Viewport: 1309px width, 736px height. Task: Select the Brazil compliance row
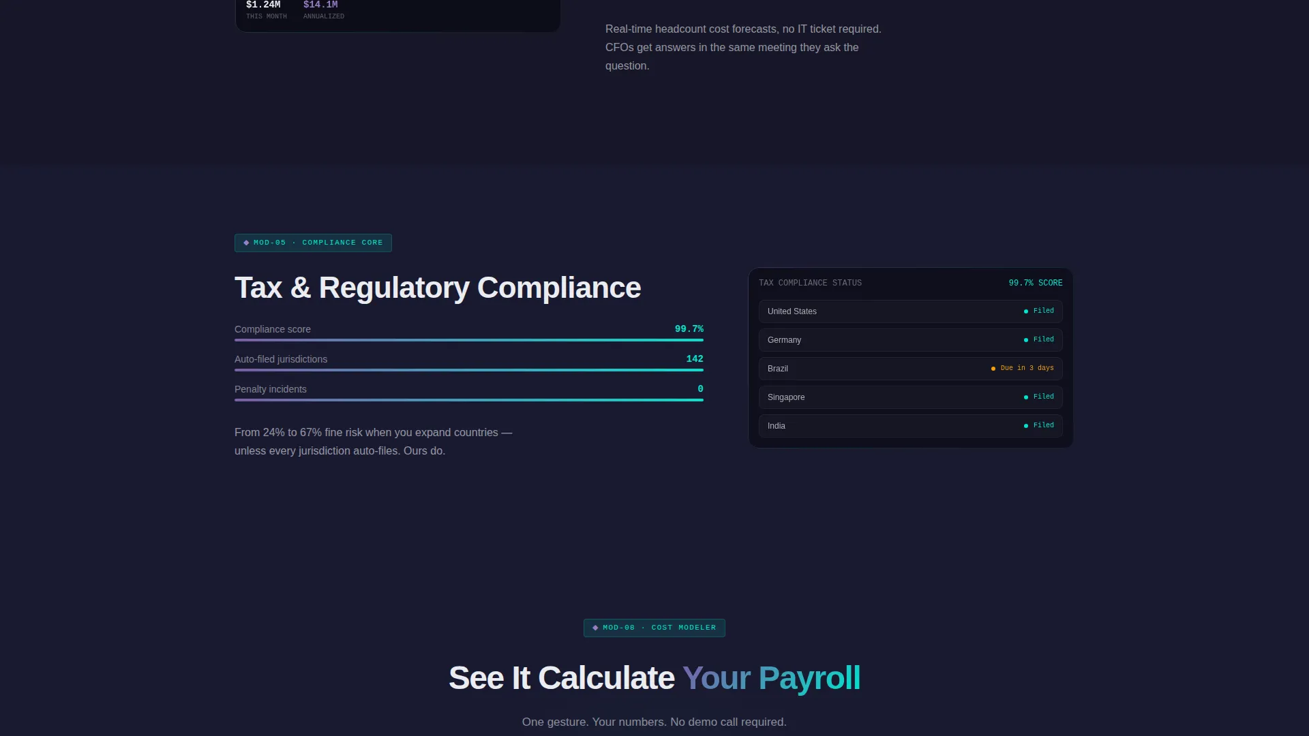(x=910, y=369)
